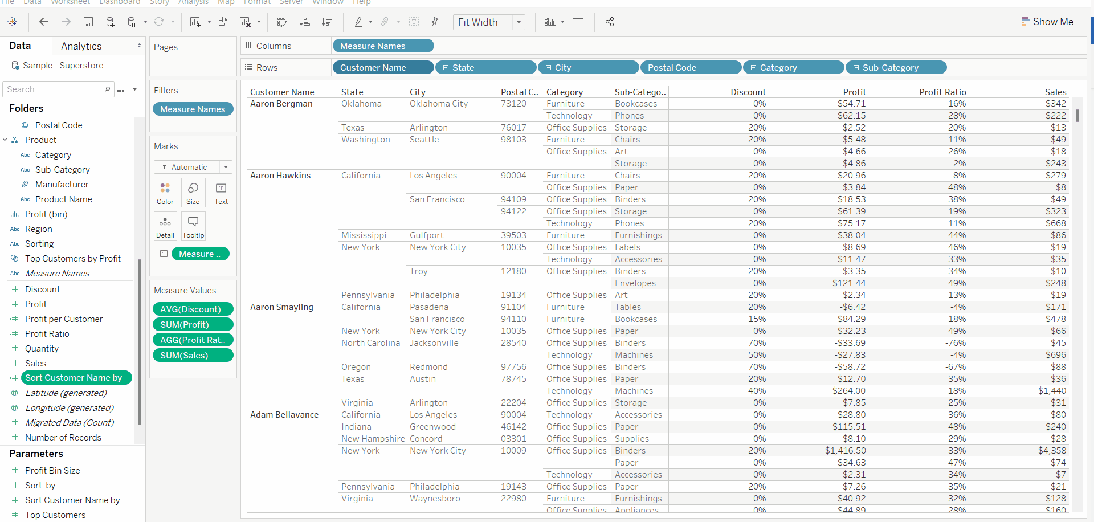Screen dimensions: 1094x522
Task: Select the Profit (bin) field
Action: (46, 214)
